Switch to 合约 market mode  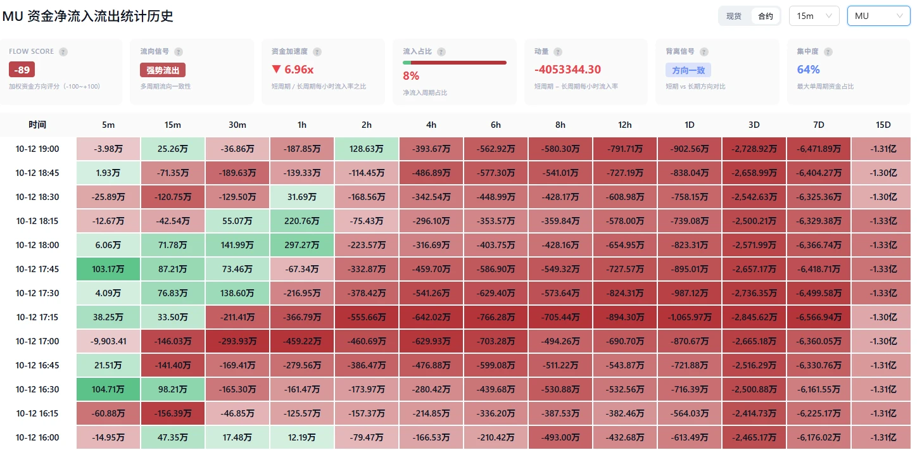coord(766,16)
